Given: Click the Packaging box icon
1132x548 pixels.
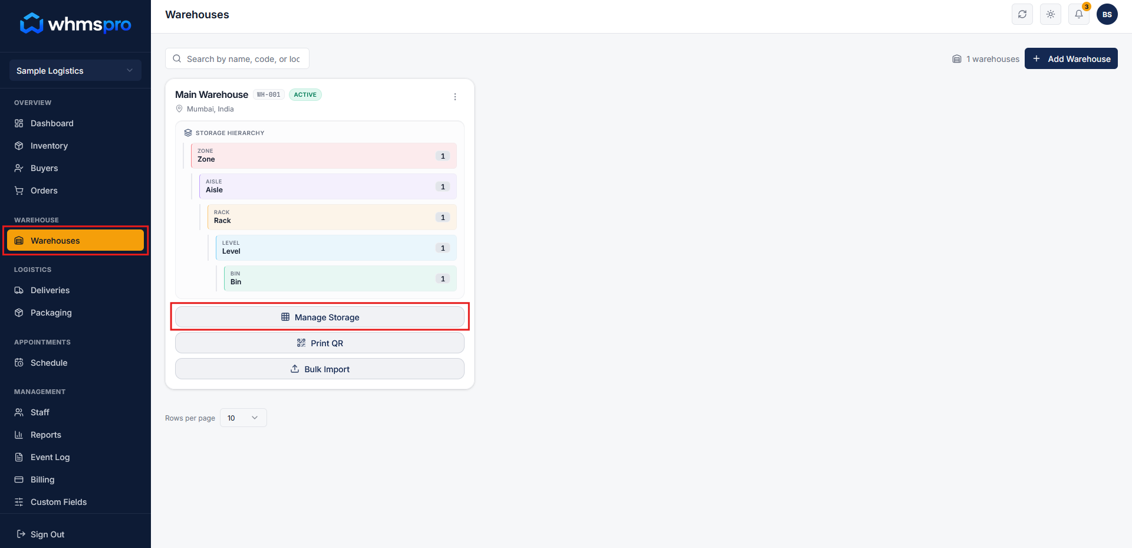Looking at the screenshot, I should point(19,313).
